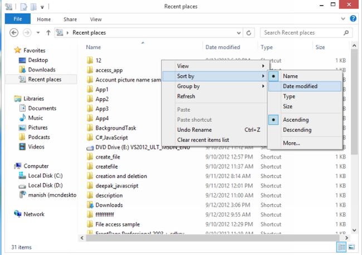
Task: Open Music library in sidebar
Action: [35, 118]
